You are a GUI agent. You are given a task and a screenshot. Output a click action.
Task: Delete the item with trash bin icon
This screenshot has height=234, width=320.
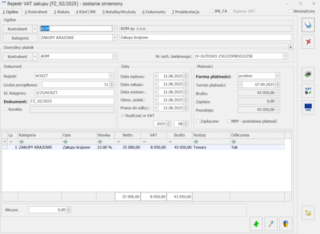[x=286, y=224]
